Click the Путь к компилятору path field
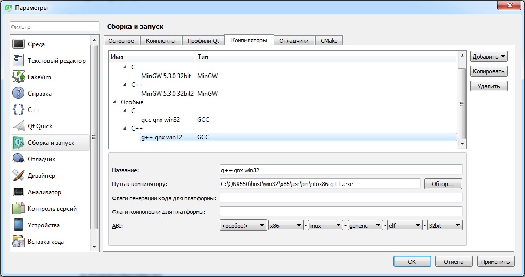This screenshot has height=277, width=525. click(x=320, y=183)
